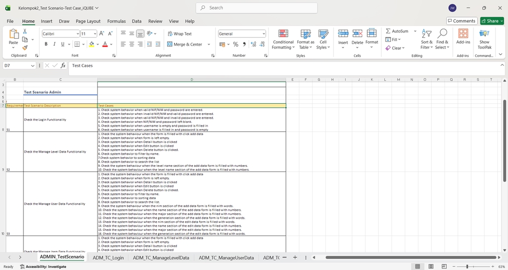This screenshot has height=270, width=508.
Task: Open Cell Styles gallery
Action: 323,39
